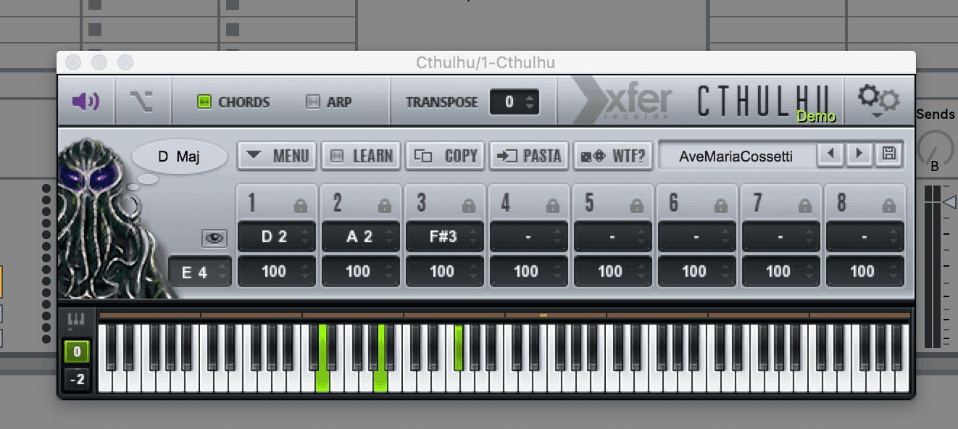The width and height of the screenshot is (958, 429).
Task: Select the -2 octave button
Action: [x=77, y=379]
